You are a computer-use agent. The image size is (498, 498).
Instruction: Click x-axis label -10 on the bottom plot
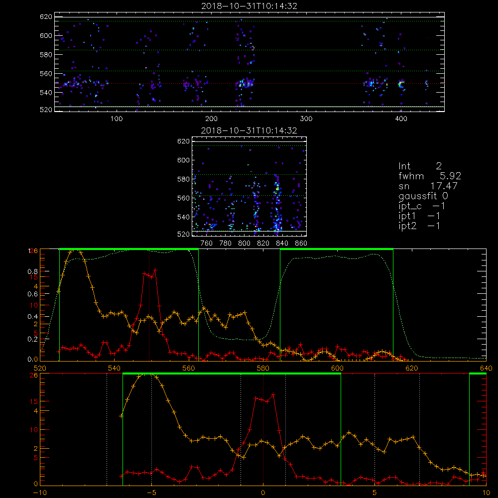coord(40,493)
